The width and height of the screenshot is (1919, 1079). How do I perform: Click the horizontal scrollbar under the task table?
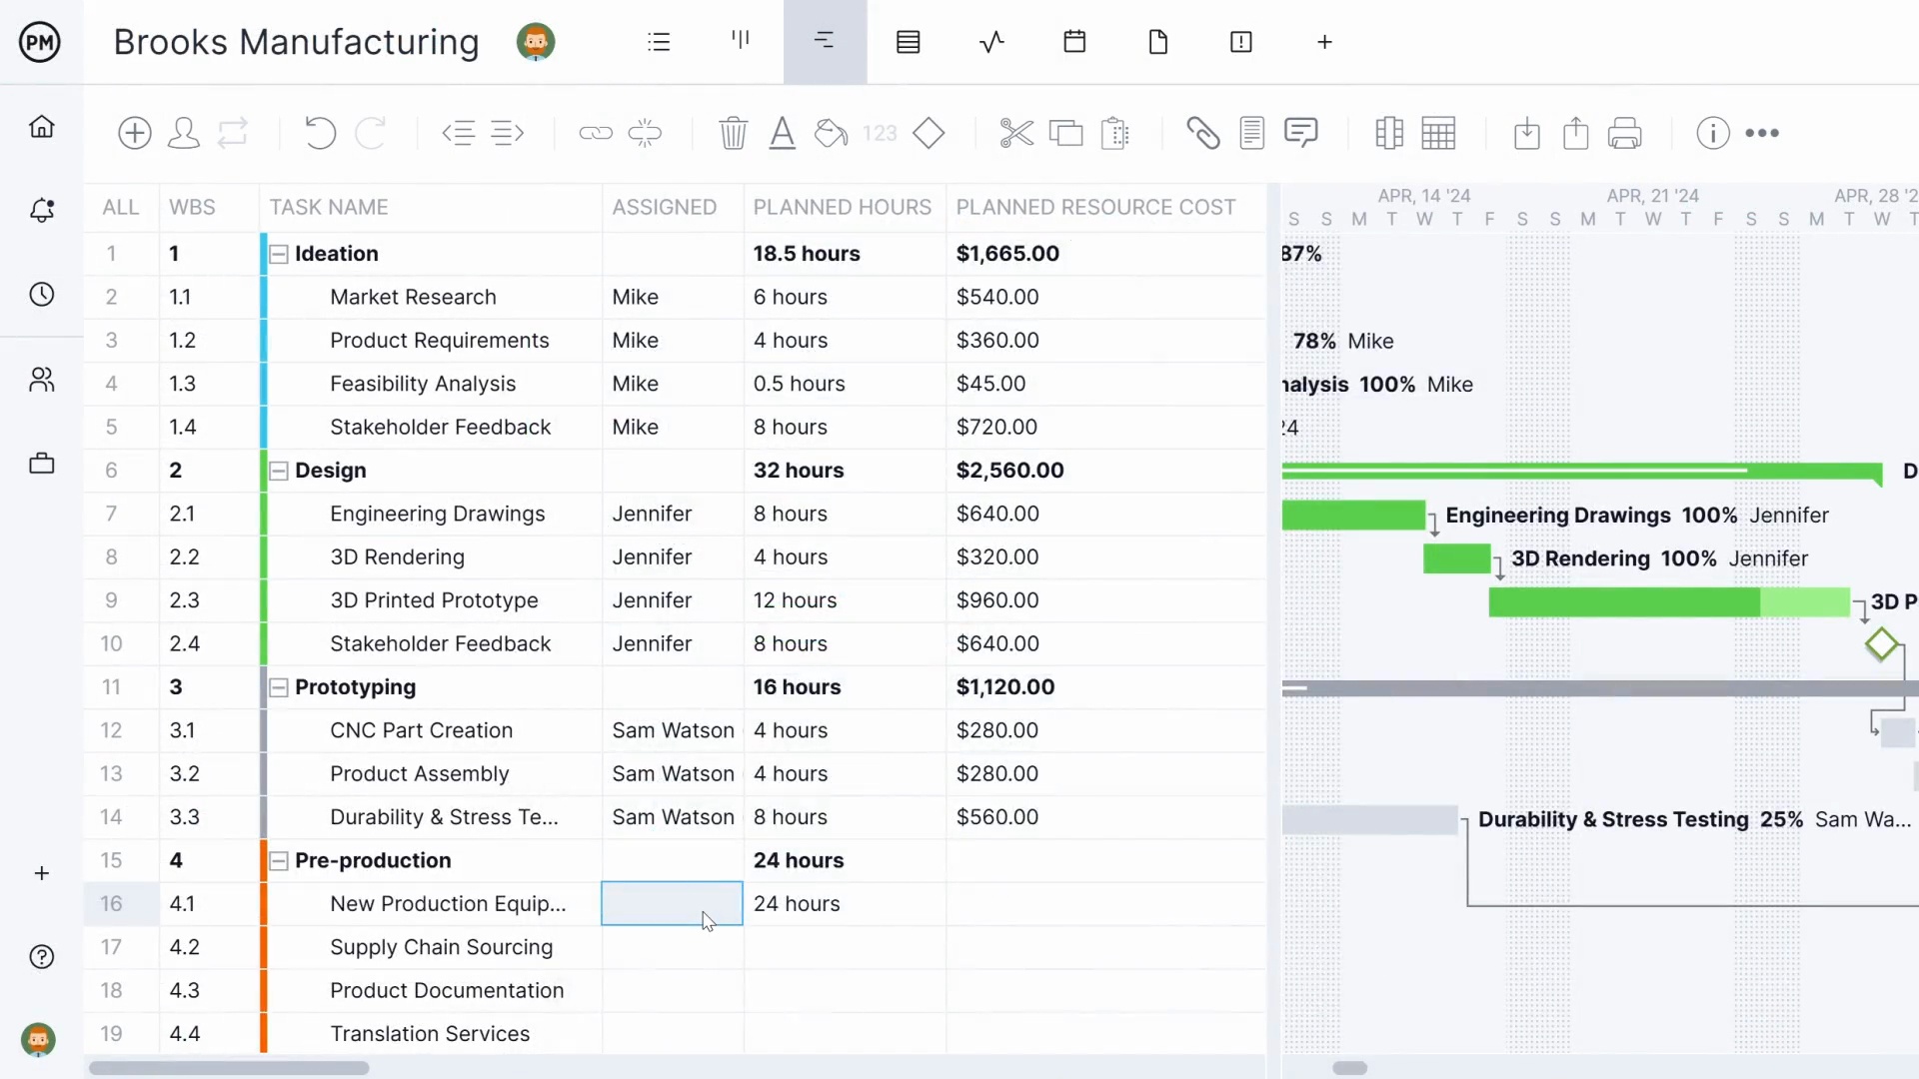pos(229,1068)
